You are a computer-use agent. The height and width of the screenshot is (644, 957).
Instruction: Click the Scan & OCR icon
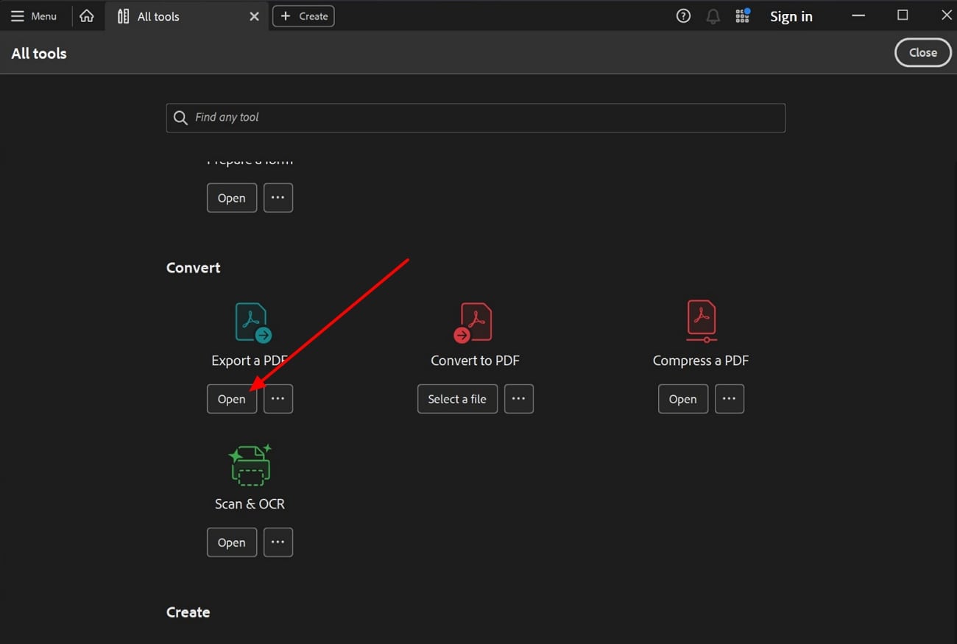pyautogui.click(x=250, y=465)
